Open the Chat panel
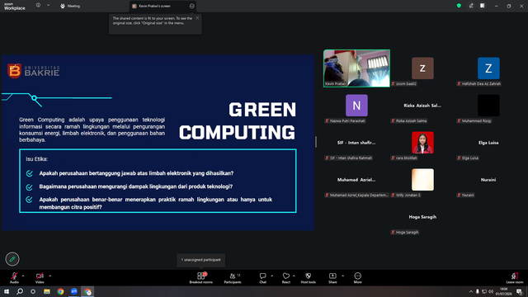528x297 pixels. (262, 278)
